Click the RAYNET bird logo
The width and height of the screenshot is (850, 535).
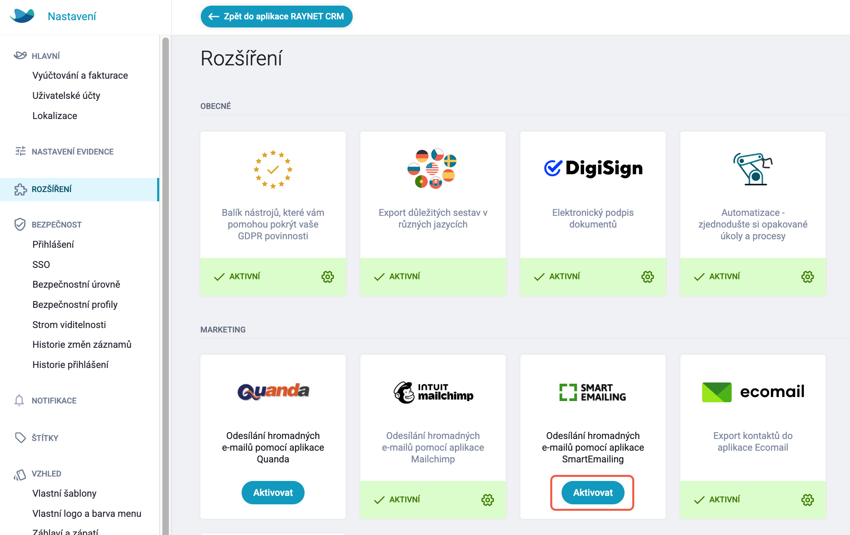pyautogui.click(x=22, y=16)
